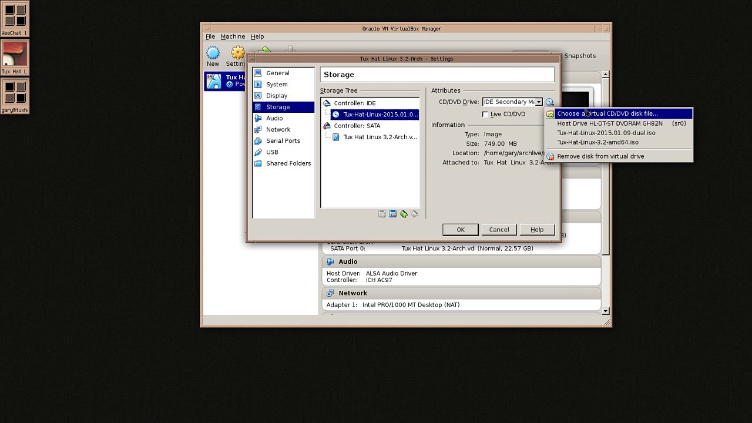Viewport: 752px width, 423px height.
Task: Open the File menu
Action: coord(210,36)
